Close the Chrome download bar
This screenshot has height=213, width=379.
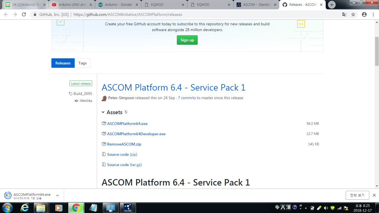pyautogui.click(x=374, y=195)
